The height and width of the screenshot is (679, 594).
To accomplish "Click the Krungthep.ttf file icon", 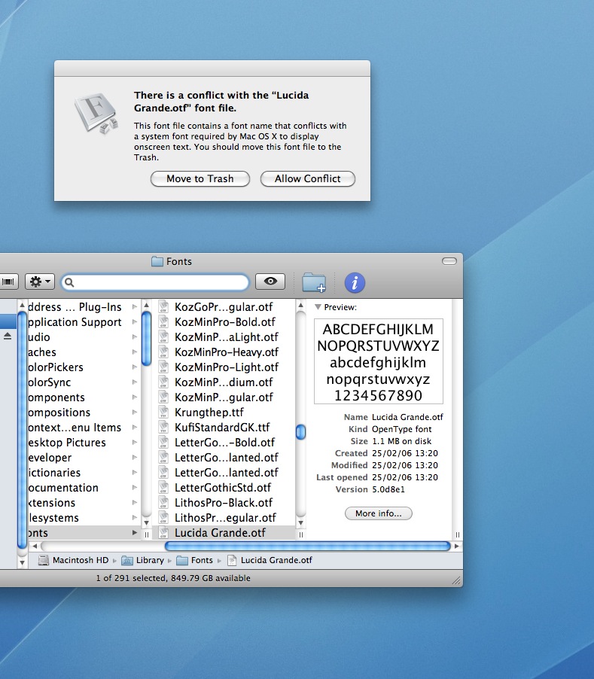I will click(x=163, y=412).
